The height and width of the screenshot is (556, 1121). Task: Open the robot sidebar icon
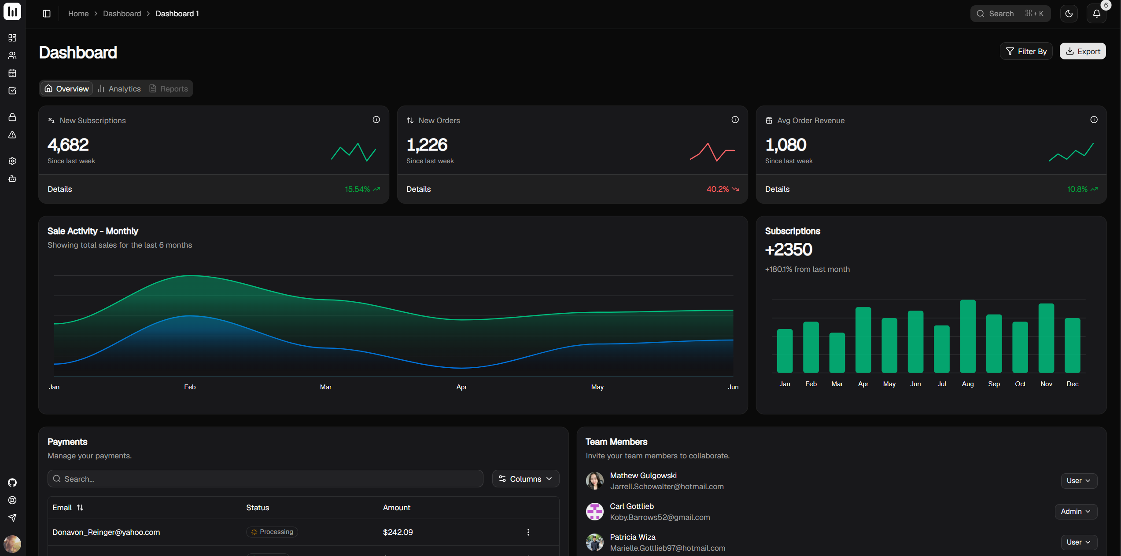pyautogui.click(x=12, y=179)
